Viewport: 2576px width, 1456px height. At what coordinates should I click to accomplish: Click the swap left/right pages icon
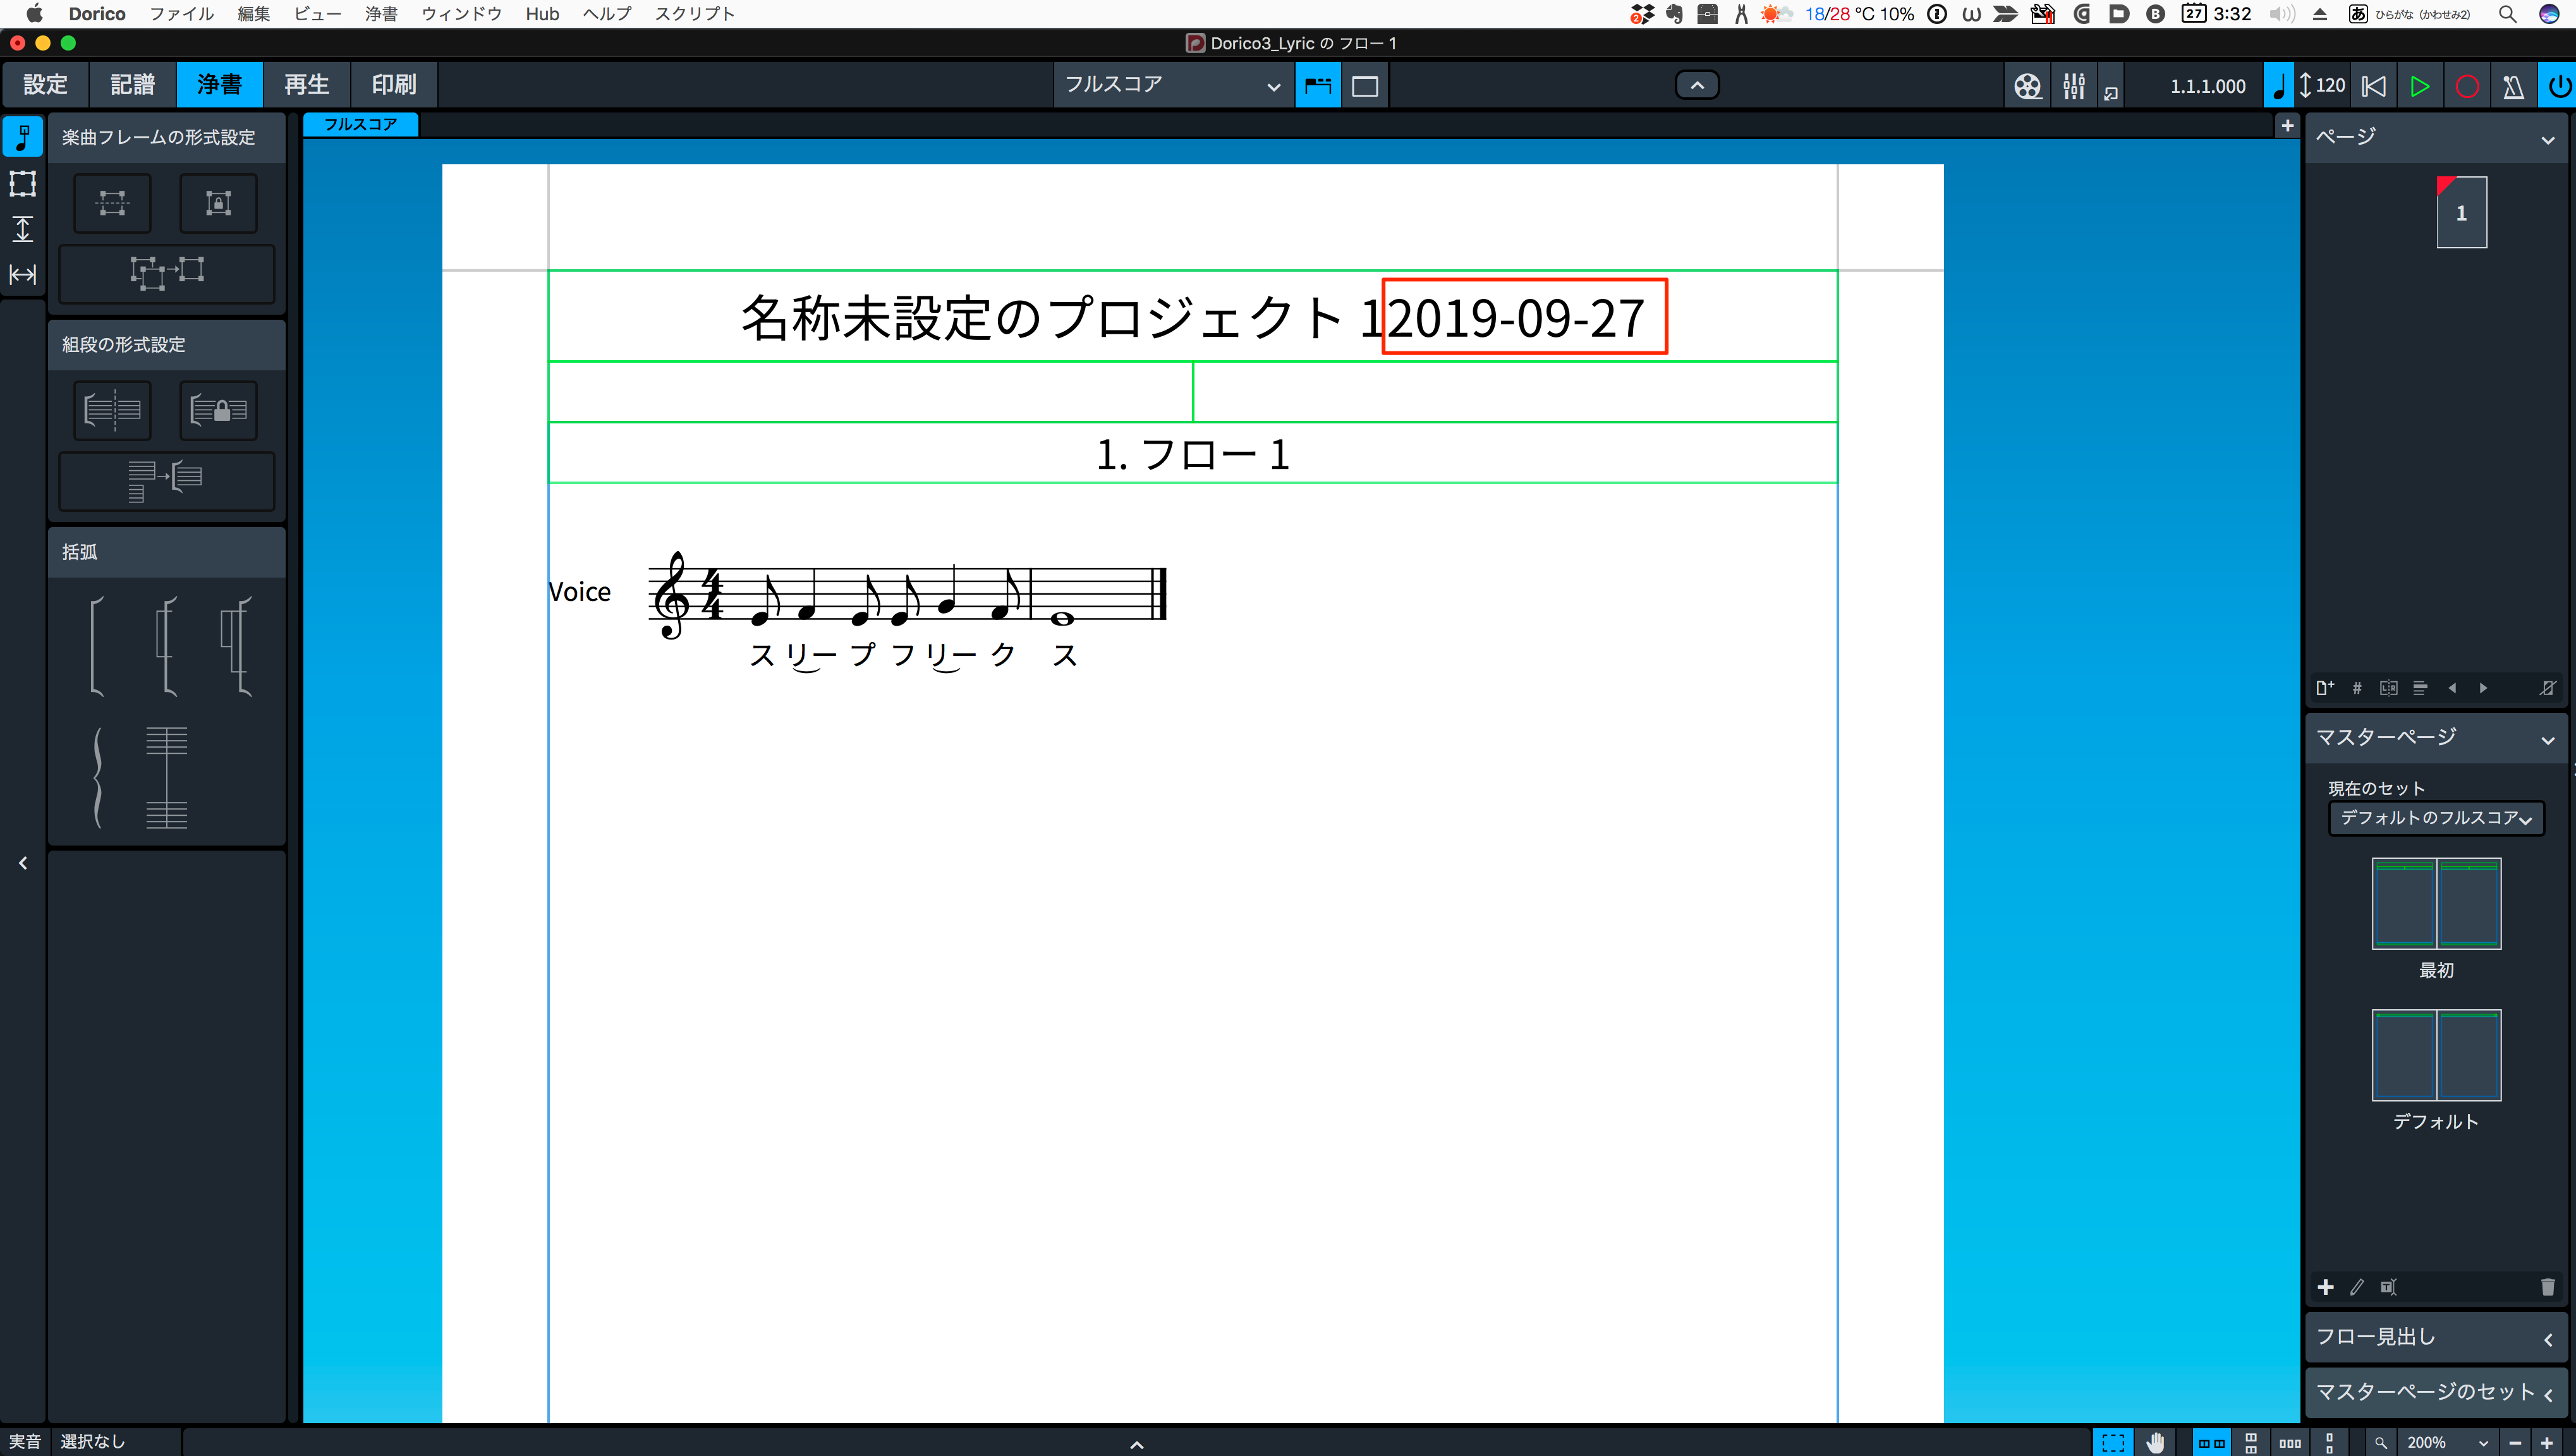(x=2388, y=688)
